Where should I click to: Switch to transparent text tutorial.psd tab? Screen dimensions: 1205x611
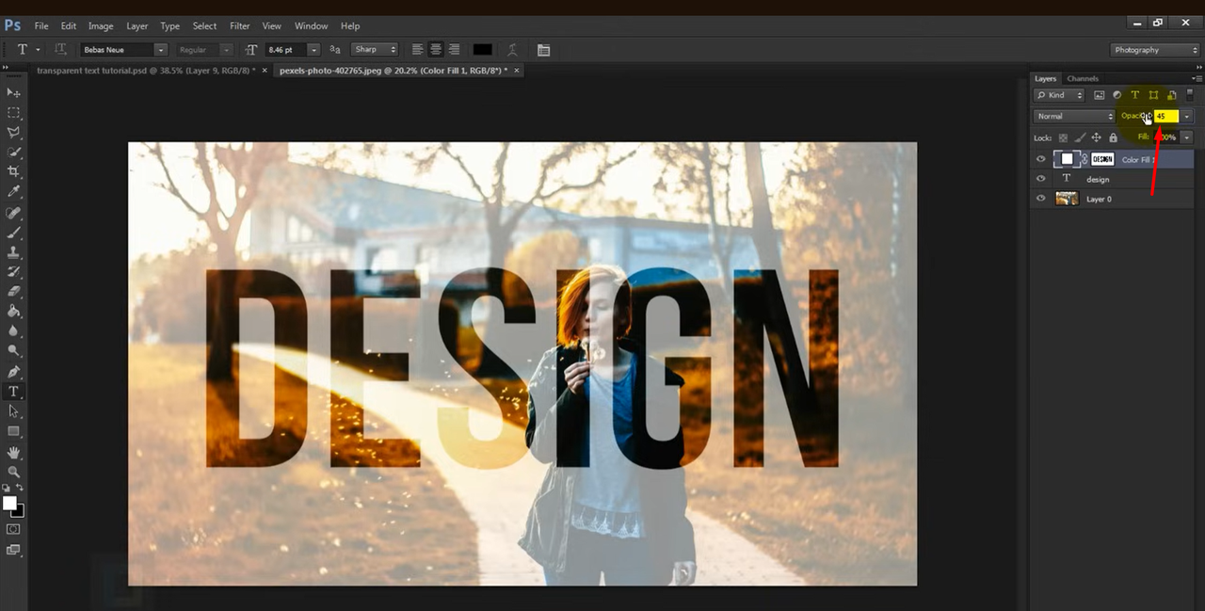coord(145,71)
